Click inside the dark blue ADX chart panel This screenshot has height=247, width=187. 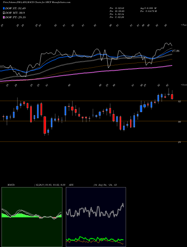[96, 217]
